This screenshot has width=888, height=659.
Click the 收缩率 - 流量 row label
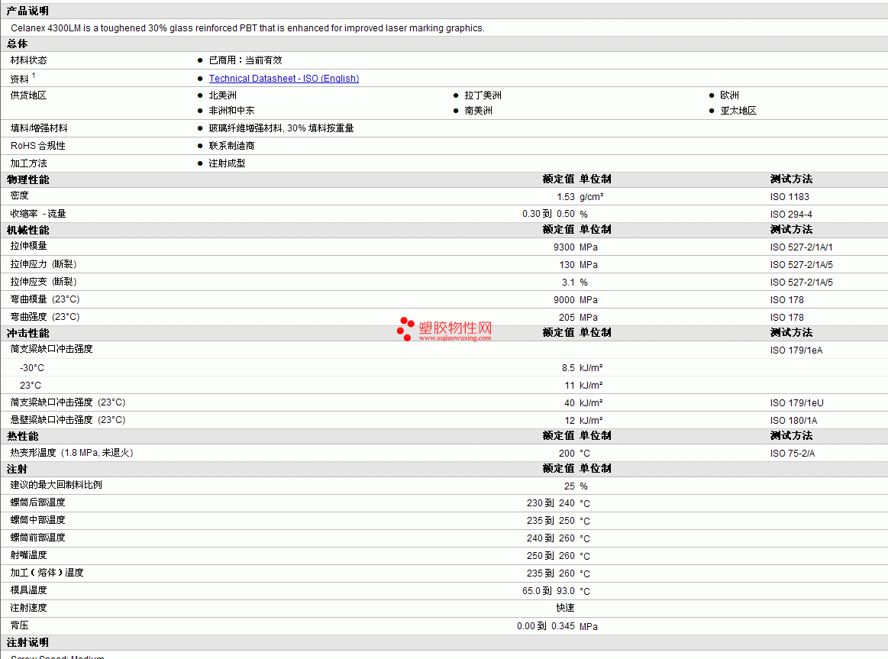click(38, 214)
